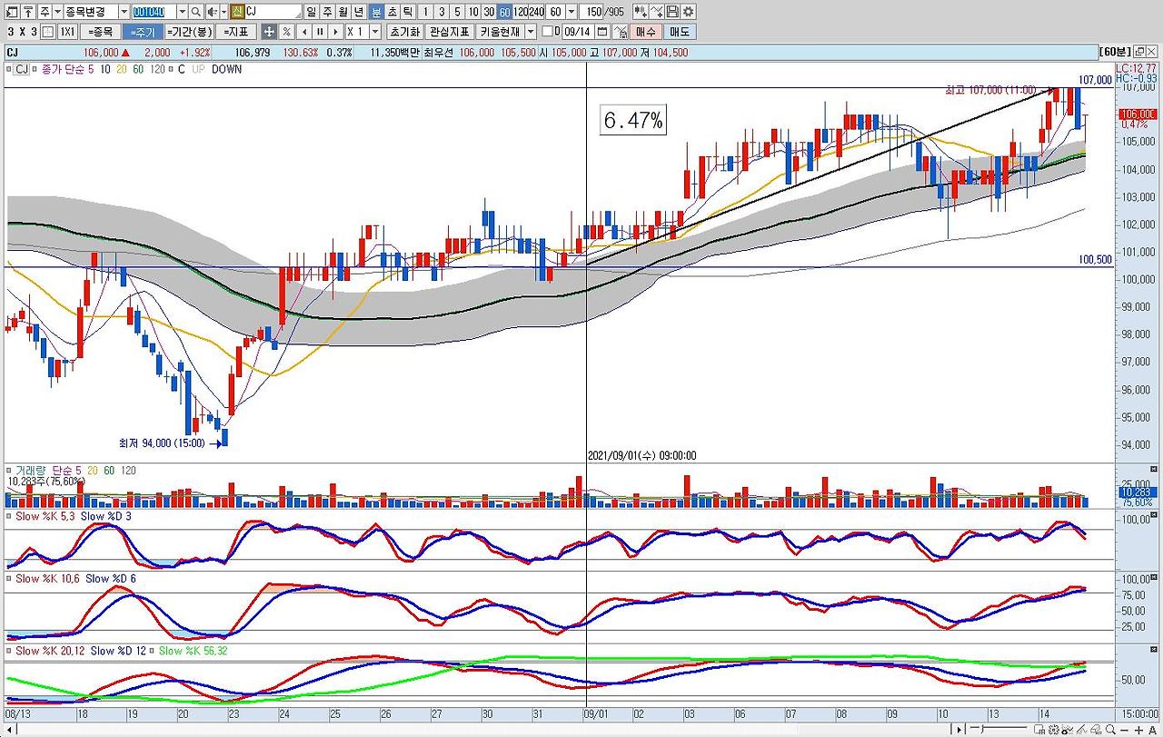Click the bottom chart zoom slider
Image resolution: width=1163 pixels, height=737 pixels.
pyautogui.click(x=997, y=730)
